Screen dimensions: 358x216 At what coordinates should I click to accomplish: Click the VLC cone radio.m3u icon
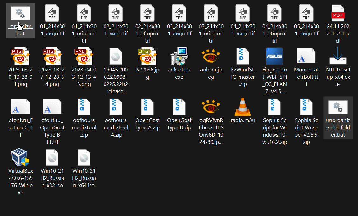point(242,107)
